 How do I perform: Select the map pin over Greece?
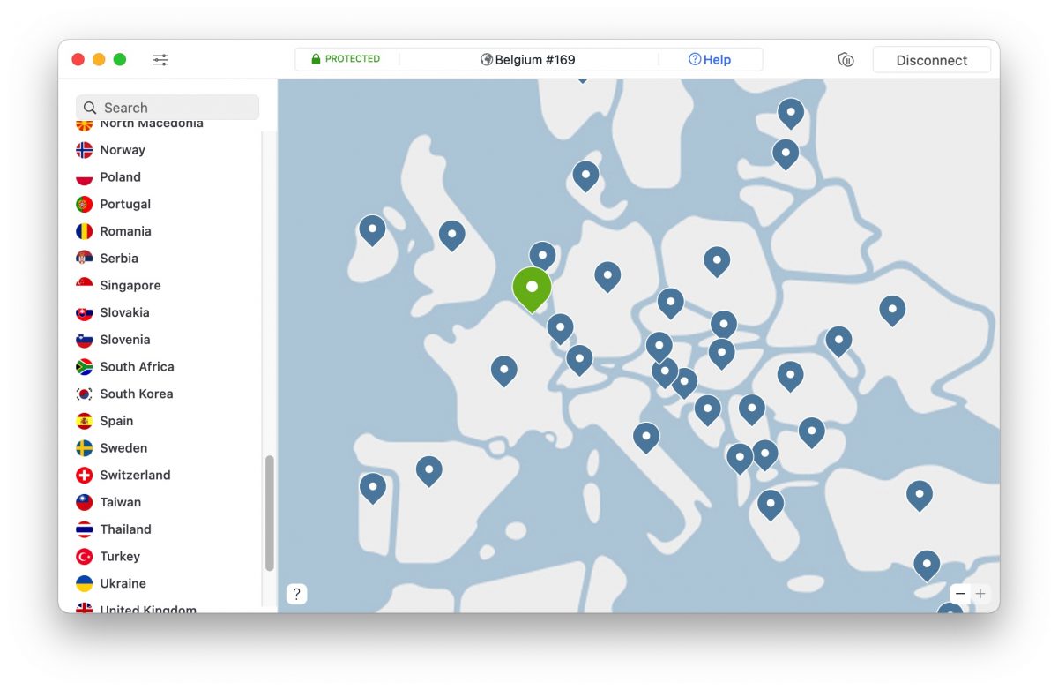click(x=771, y=505)
